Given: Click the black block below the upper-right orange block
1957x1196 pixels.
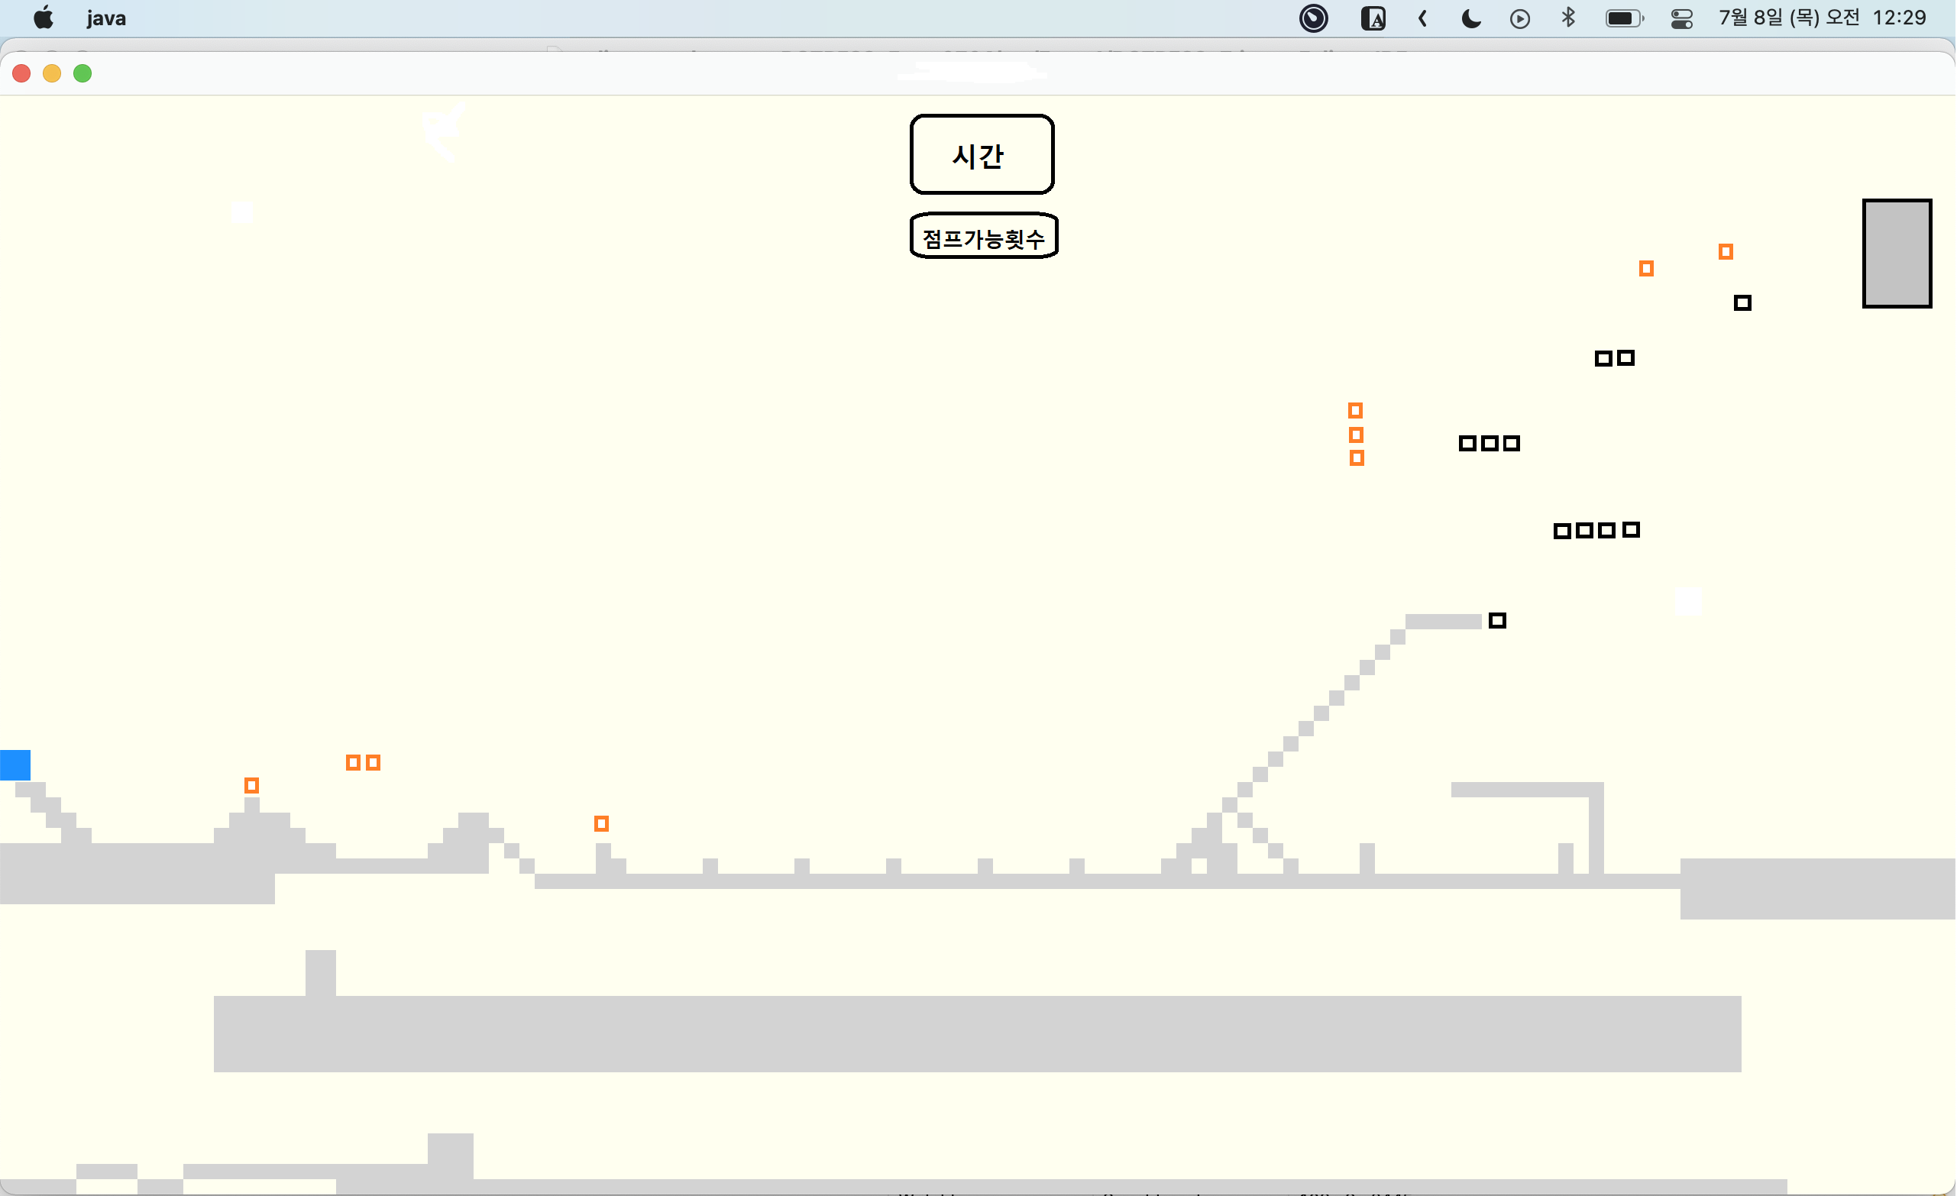Looking at the screenshot, I should point(1742,302).
